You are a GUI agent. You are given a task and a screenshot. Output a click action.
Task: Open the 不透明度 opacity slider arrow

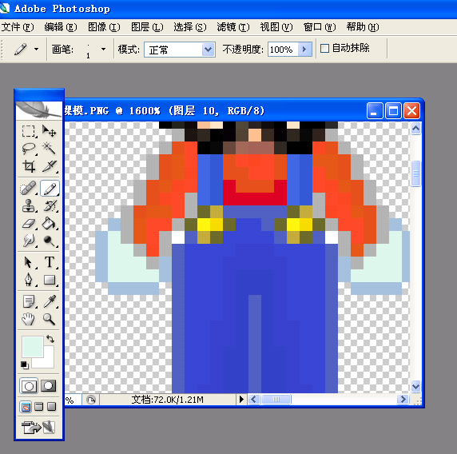point(305,50)
